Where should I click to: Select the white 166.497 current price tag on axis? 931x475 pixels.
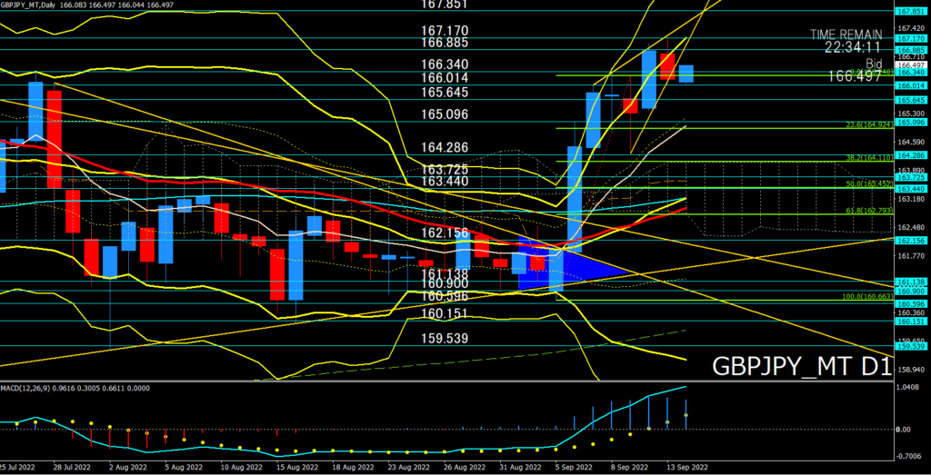coord(911,65)
